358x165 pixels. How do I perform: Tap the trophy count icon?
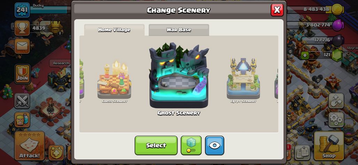tap(22, 28)
